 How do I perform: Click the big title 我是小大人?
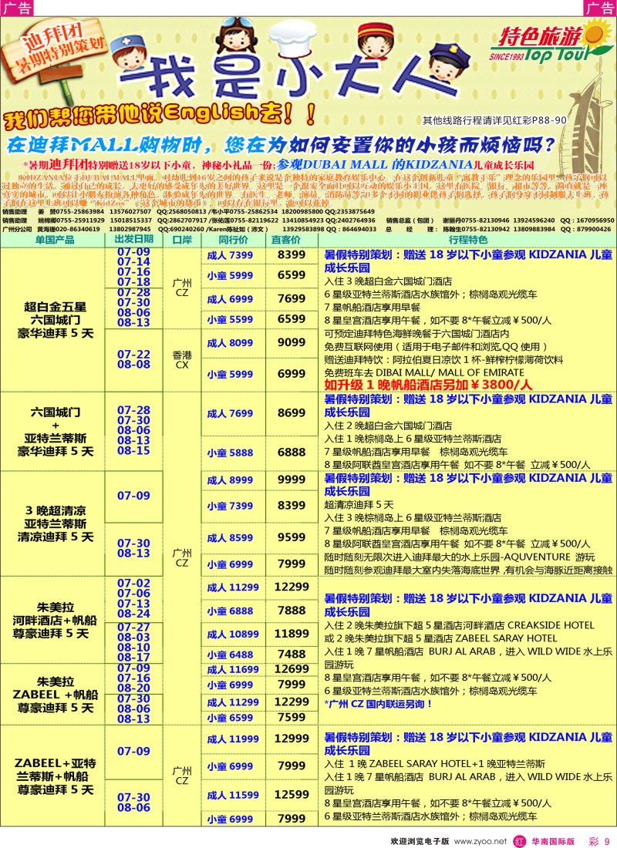(288, 76)
